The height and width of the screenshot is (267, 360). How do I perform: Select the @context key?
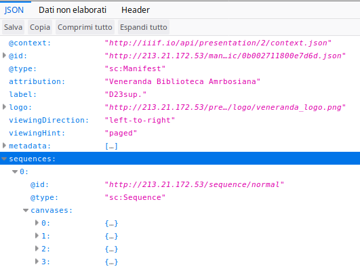point(30,43)
